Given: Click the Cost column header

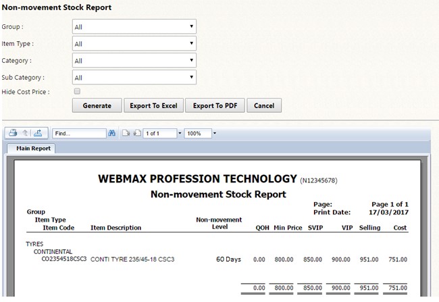Looking at the screenshot, I should (400, 228).
